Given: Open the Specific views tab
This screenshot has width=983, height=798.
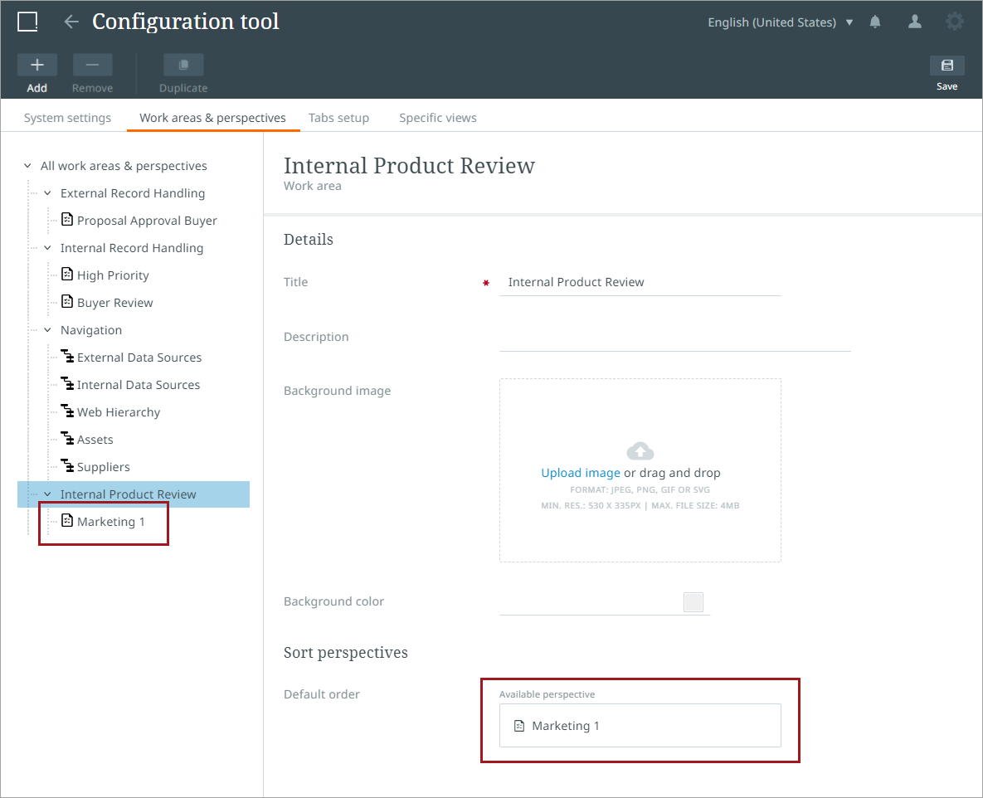Looking at the screenshot, I should click(437, 118).
